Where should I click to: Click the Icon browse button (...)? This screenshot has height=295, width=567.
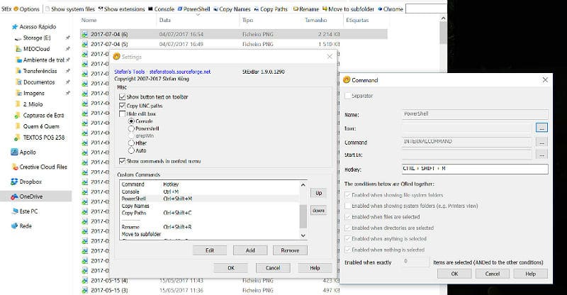541,128
